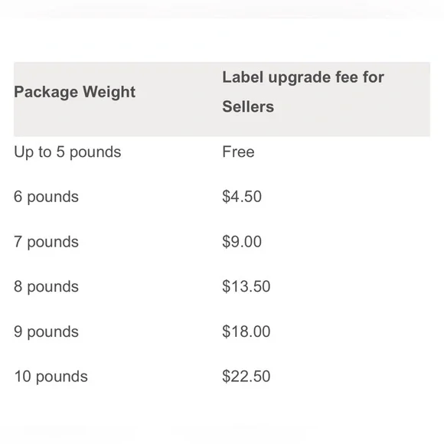444x444 pixels.
Task: Select the Up to 5 pounds cell
Action: coord(67,152)
